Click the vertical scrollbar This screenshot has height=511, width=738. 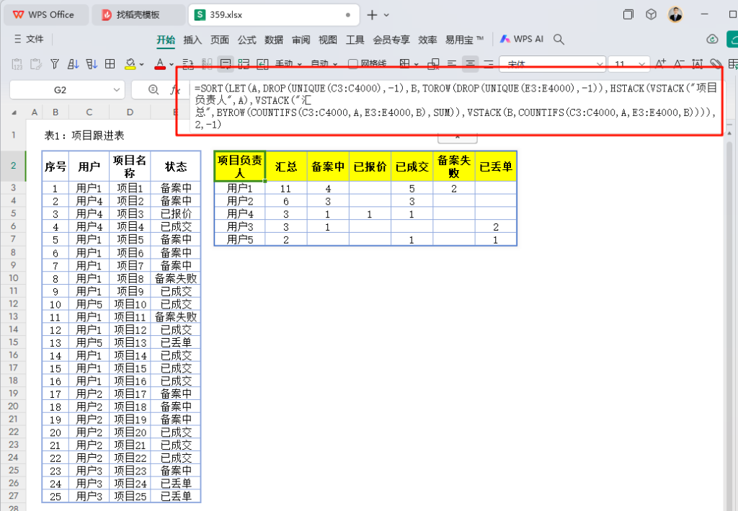tap(729, 320)
